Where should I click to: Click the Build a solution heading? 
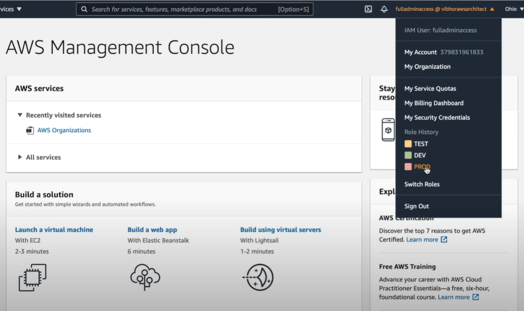pyautogui.click(x=44, y=195)
